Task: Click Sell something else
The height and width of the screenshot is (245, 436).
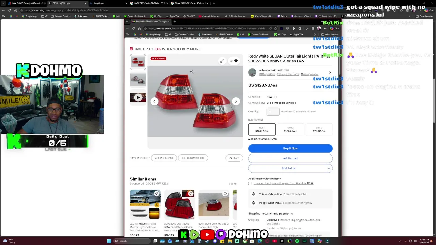Action: [x=193, y=158]
